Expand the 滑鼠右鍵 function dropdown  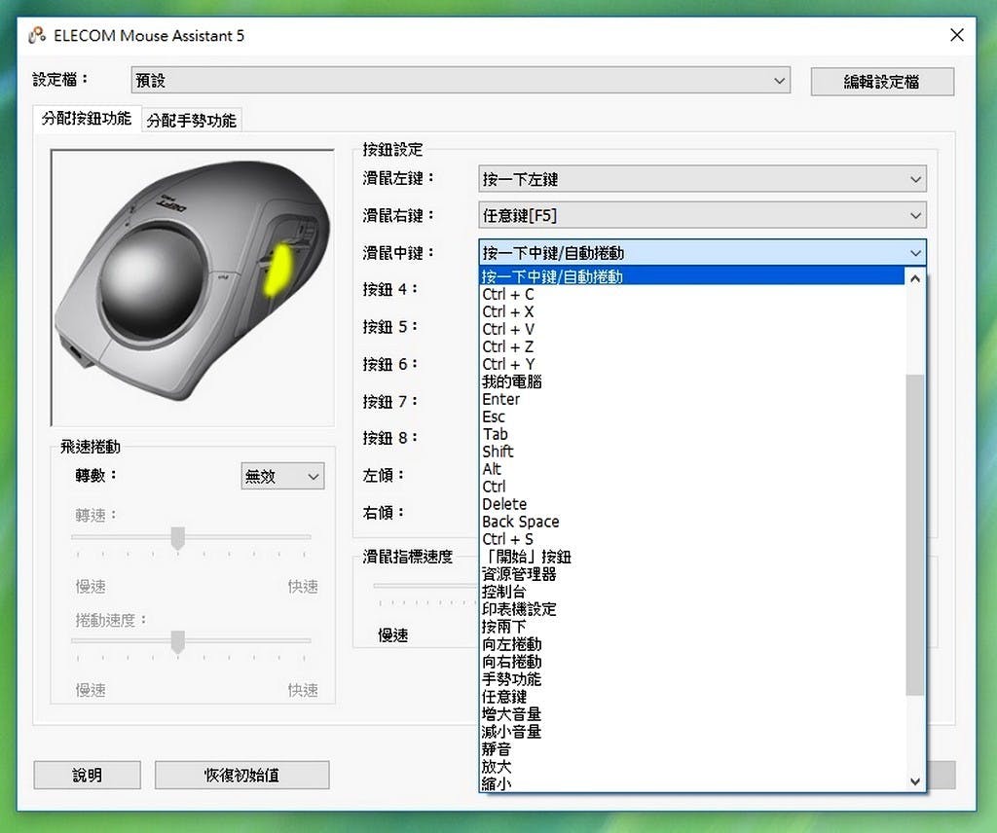pyautogui.click(x=702, y=216)
